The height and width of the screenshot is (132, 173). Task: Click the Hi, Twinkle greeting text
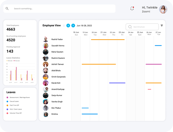point(150,8)
